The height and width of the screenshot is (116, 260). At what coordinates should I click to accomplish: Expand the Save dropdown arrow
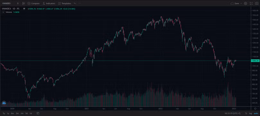[x=241, y=3]
